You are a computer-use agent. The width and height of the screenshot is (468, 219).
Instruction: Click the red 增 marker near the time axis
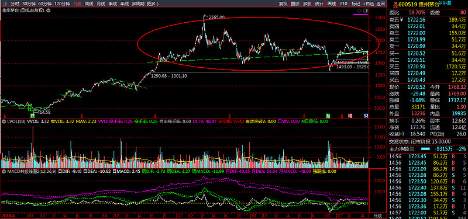click(350, 115)
